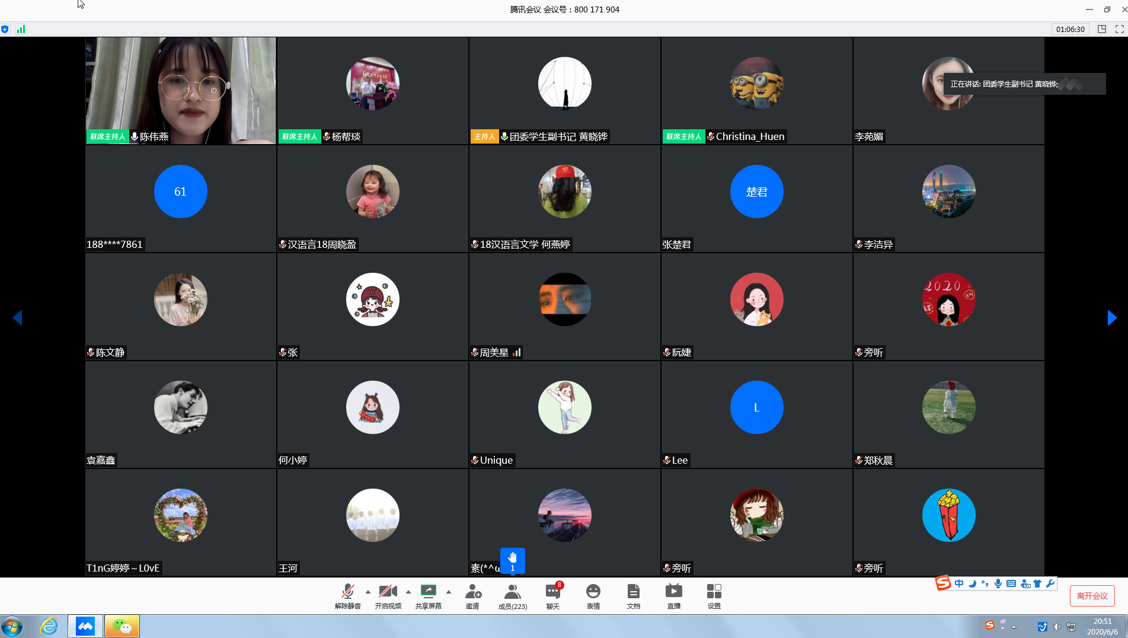Expand audio options arrow beside 解除静音
Image resolution: width=1128 pixels, height=638 pixels.
(x=368, y=592)
